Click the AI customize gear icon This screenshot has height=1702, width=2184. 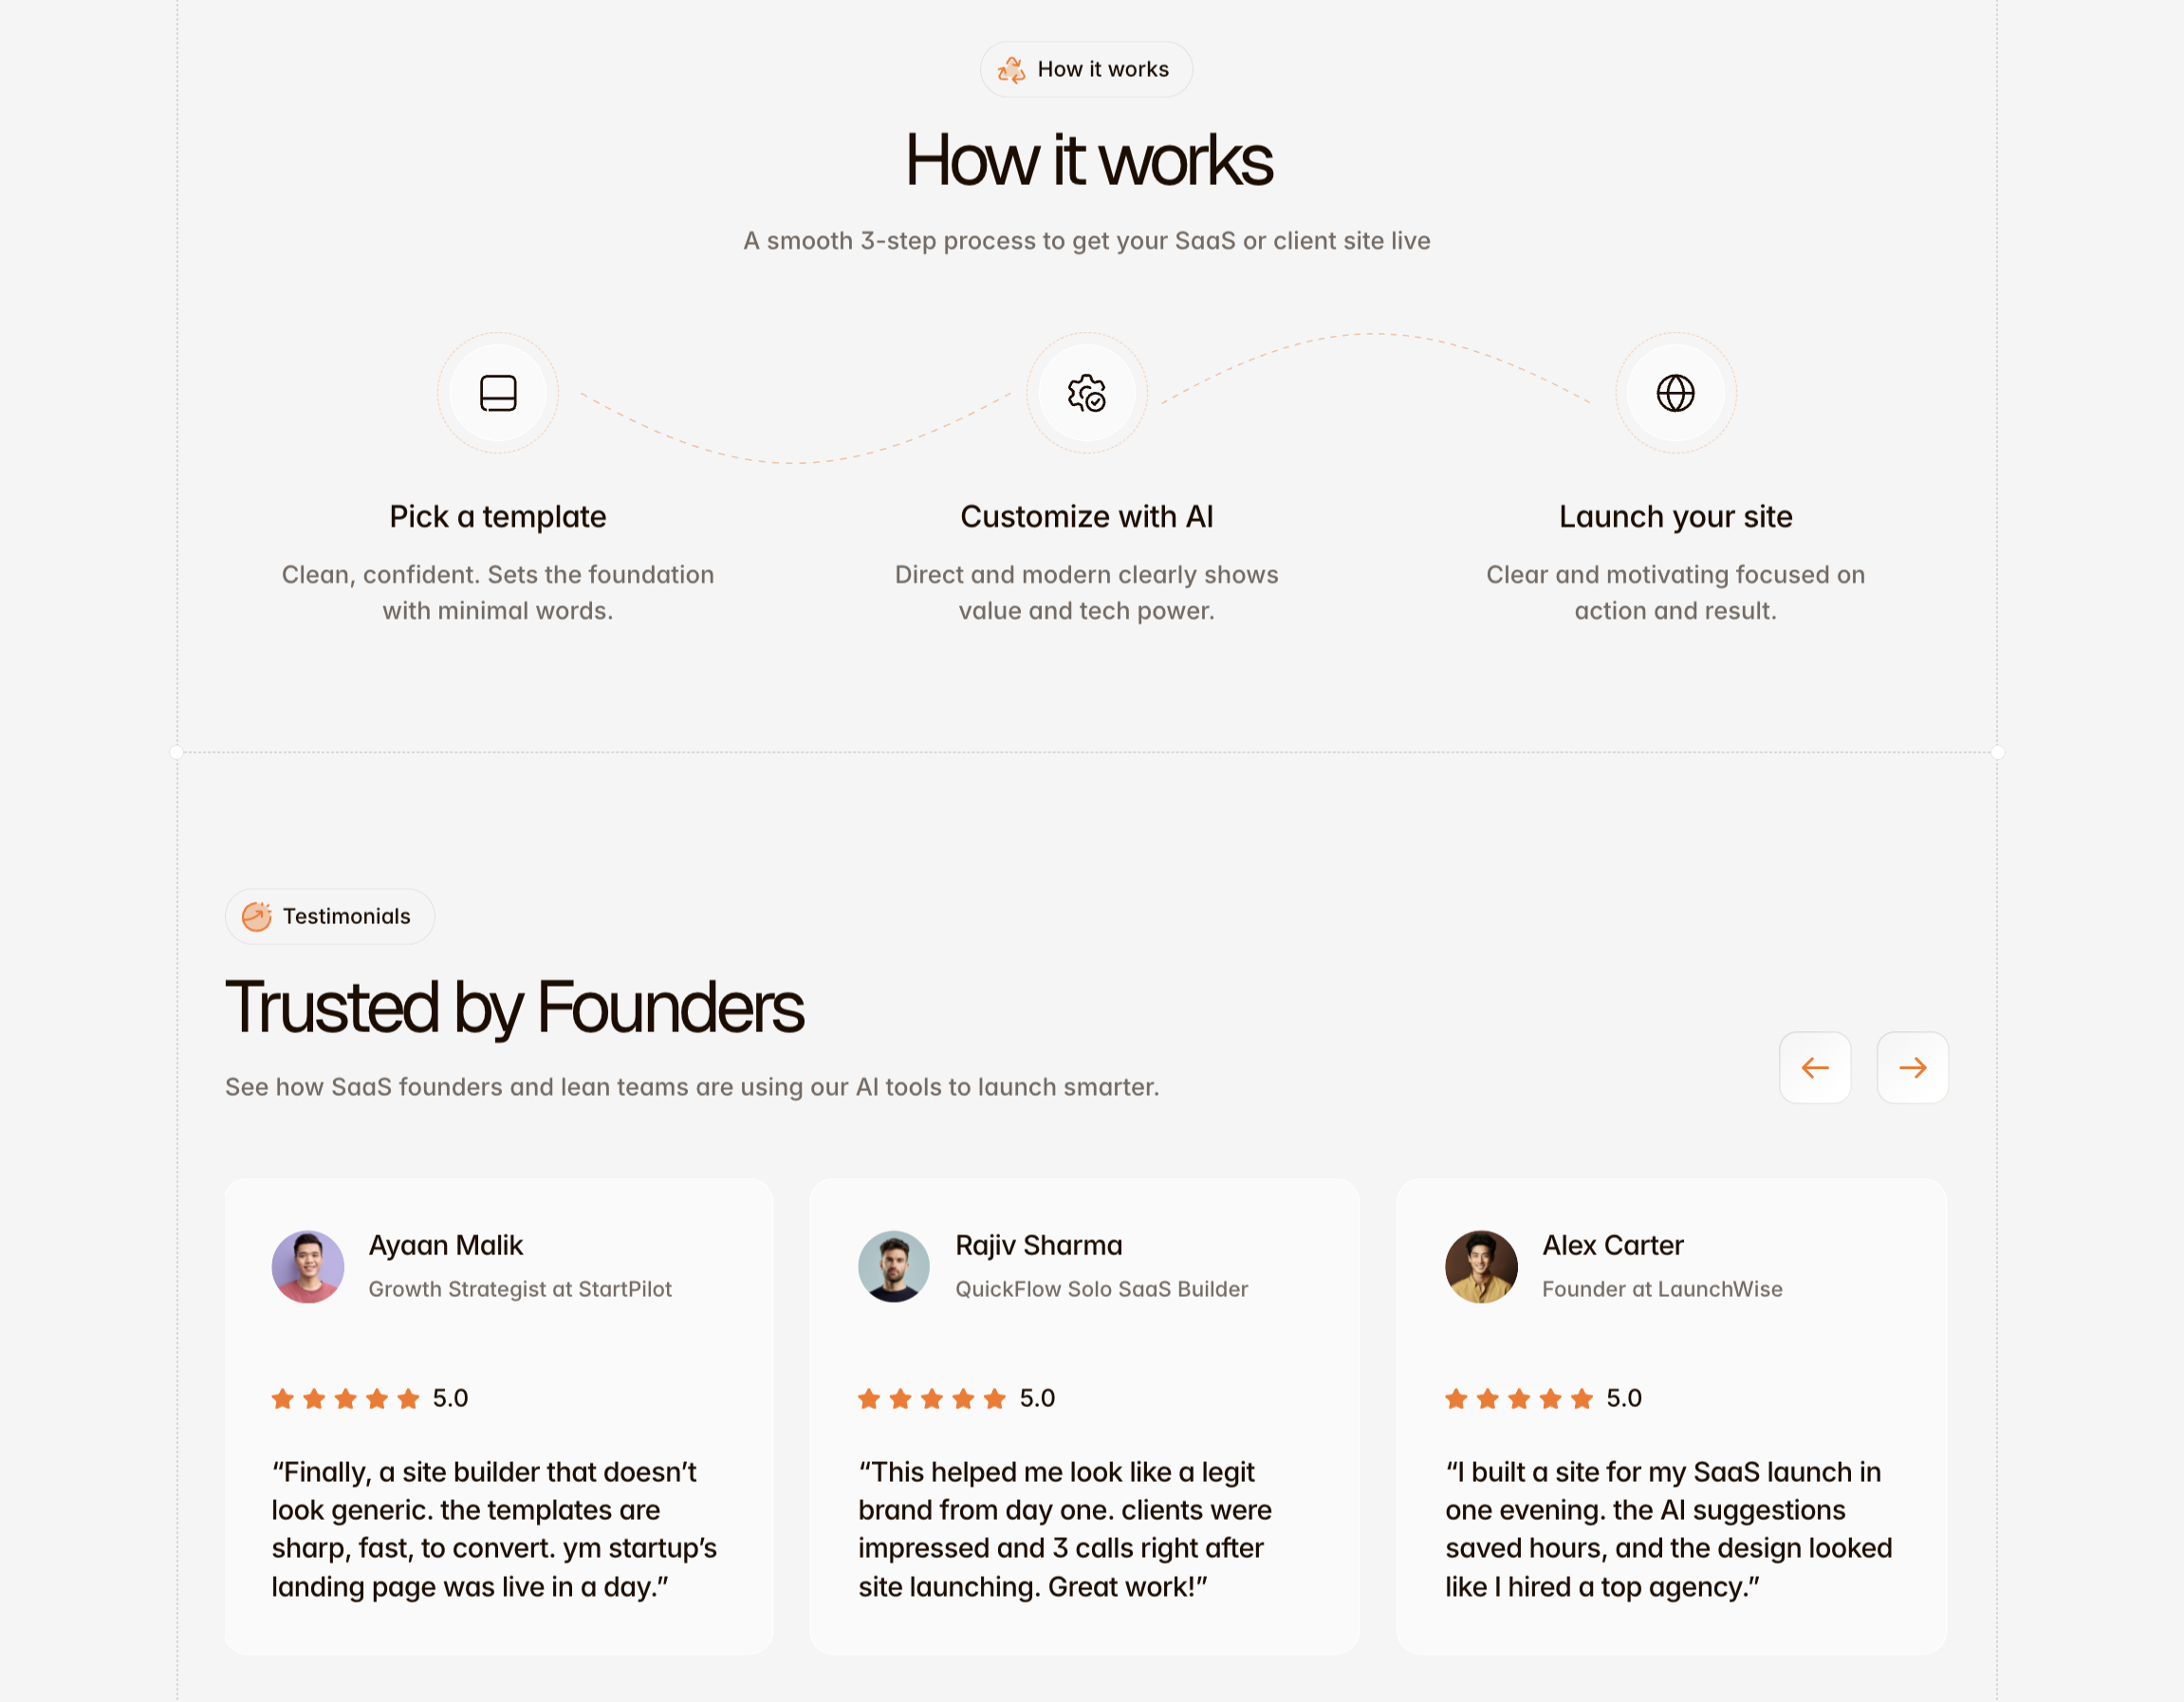[1086, 393]
